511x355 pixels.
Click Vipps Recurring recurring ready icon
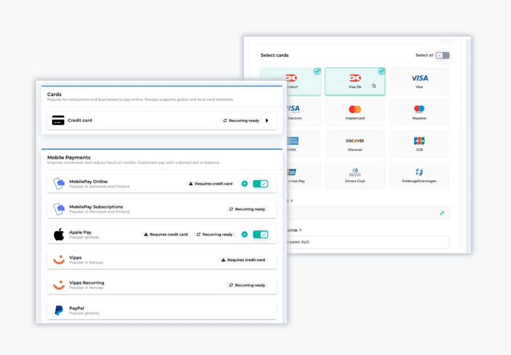coord(231,285)
